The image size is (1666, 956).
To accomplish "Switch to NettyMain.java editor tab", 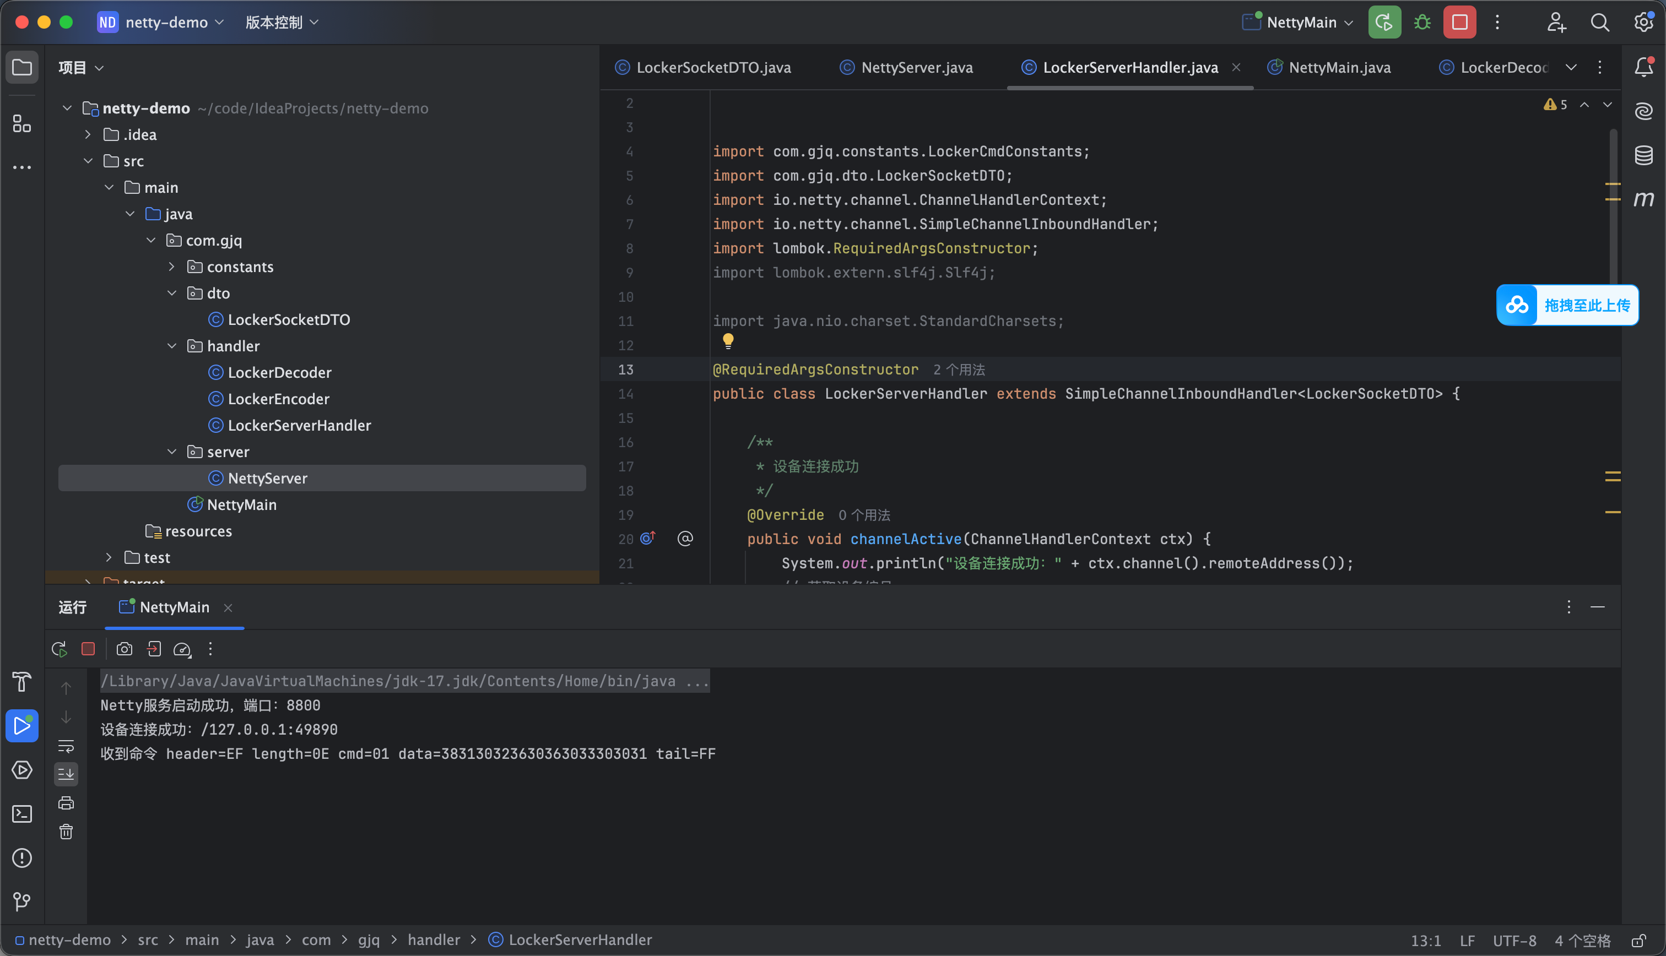I will [1329, 68].
